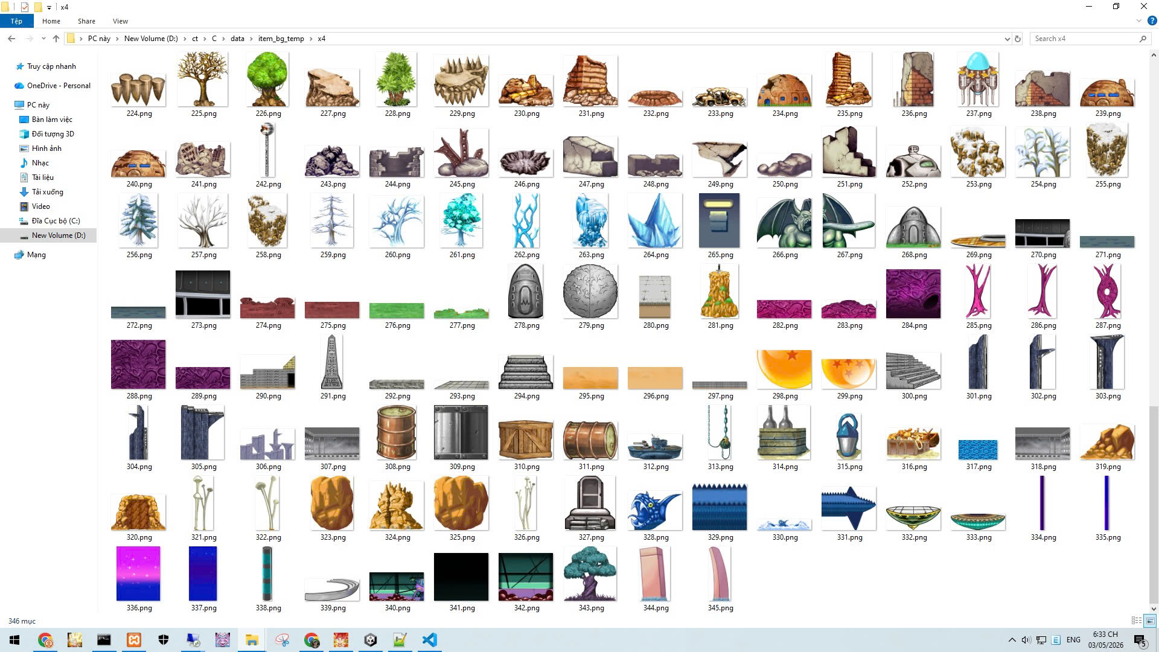The width and height of the screenshot is (1159, 652).
Task: Go up one folder level
Action: coord(56,39)
